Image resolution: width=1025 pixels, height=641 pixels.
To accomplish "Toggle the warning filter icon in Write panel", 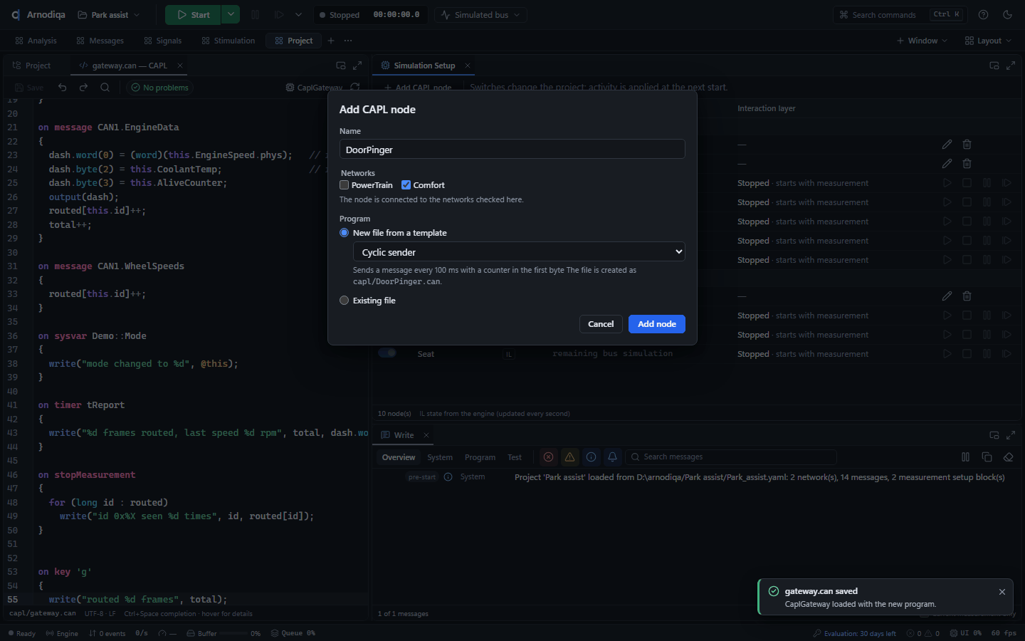I will pos(569,457).
